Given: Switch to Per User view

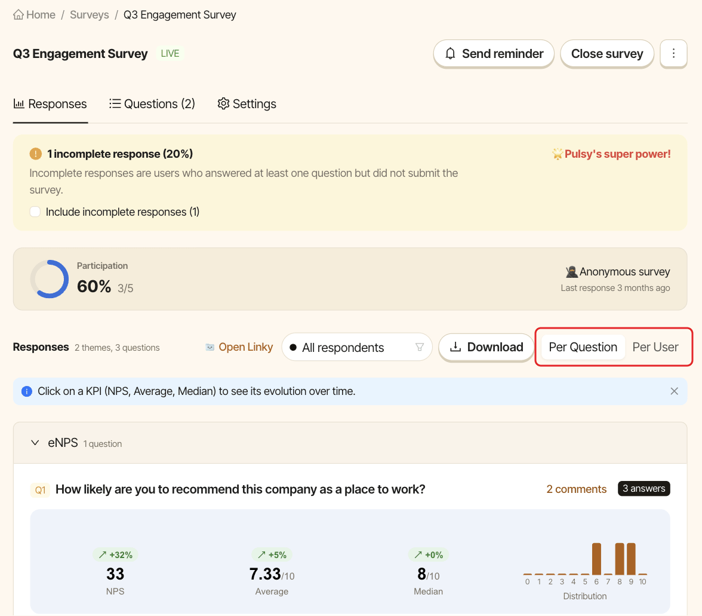Looking at the screenshot, I should pos(655,347).
